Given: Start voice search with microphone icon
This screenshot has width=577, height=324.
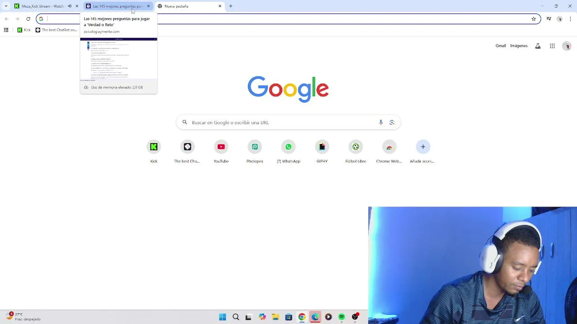Looking at the screenshot, I should pyautogui.click(x=381, y=122).
